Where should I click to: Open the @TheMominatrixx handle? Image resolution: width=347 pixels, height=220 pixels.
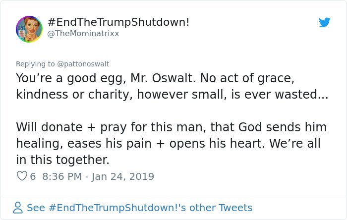click(83, 34)
